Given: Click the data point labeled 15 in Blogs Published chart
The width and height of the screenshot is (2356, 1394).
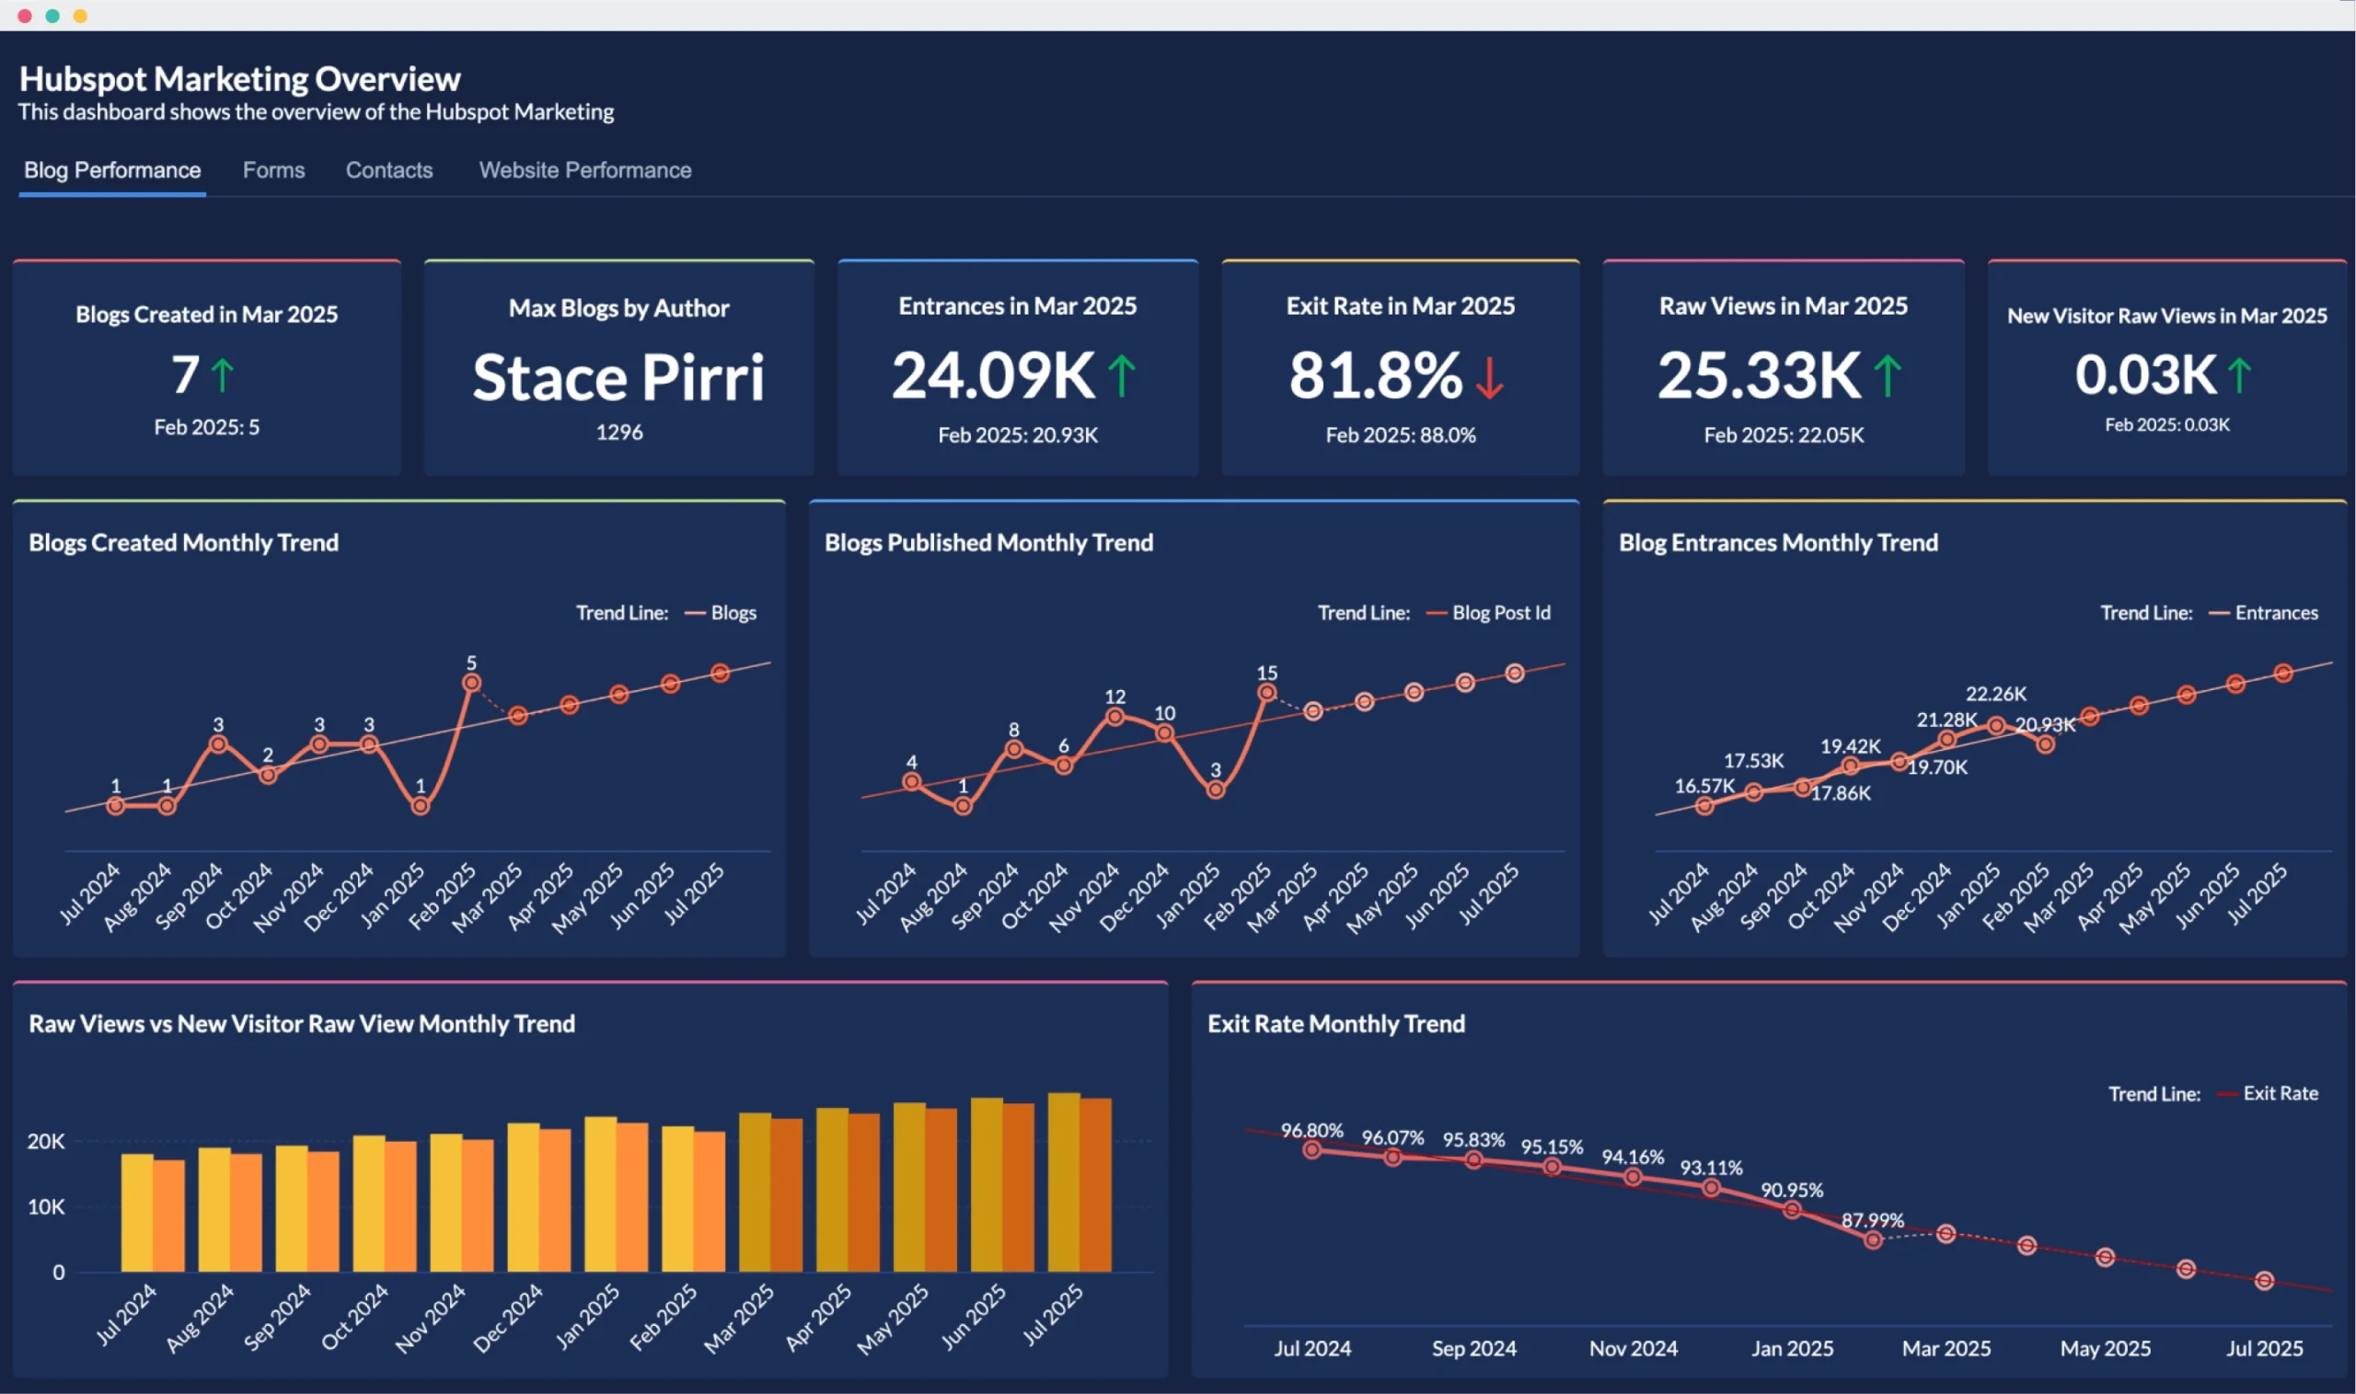Looking at the screenshot, I should click(x=1267, y=692).
